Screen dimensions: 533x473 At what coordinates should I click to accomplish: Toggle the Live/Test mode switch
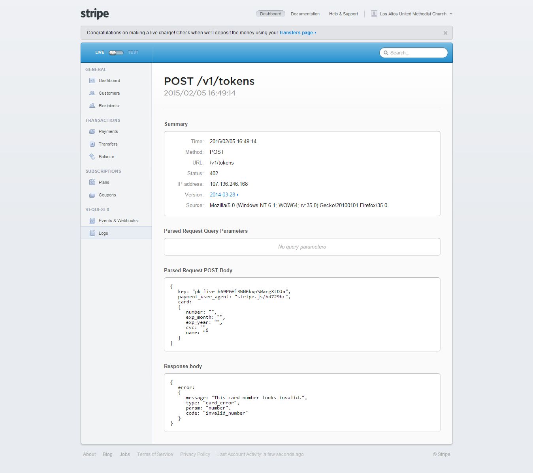[116, 52]
